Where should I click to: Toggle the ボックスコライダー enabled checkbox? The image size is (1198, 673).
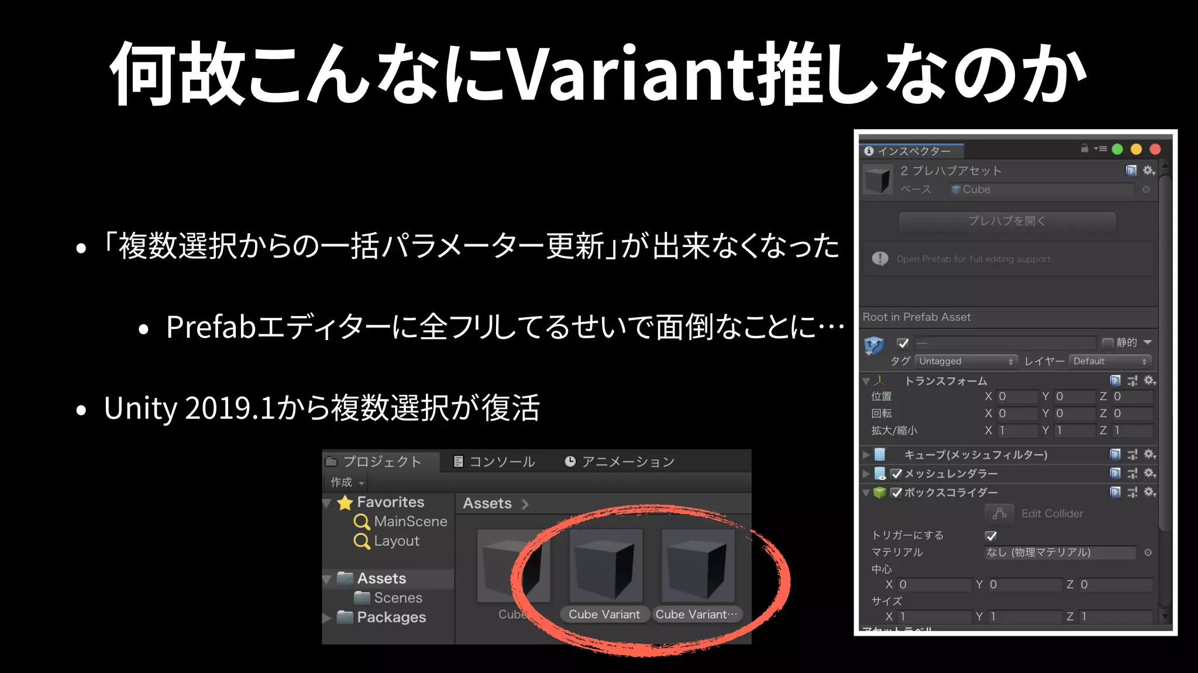[896, 492]
